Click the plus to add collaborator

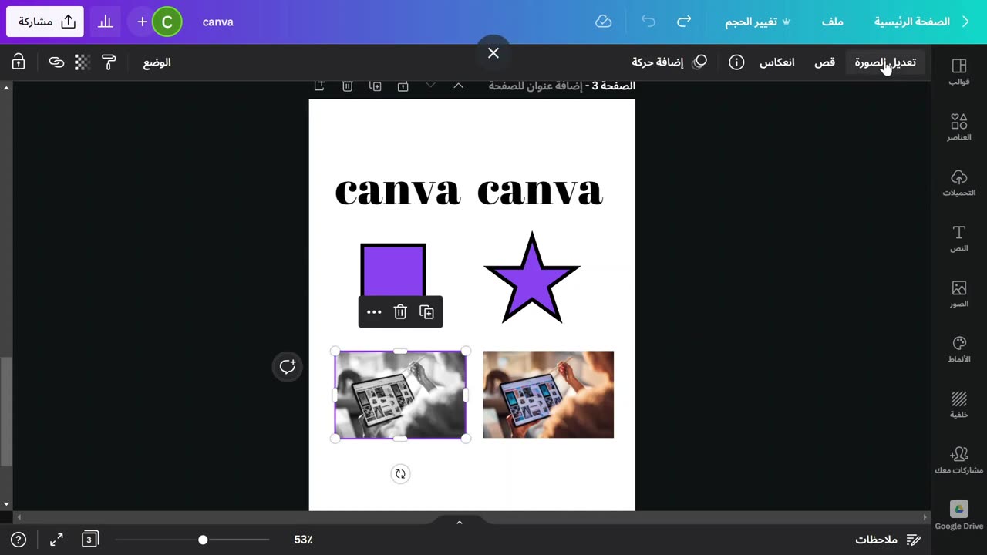pyautogui.click(x=142, y=22)
